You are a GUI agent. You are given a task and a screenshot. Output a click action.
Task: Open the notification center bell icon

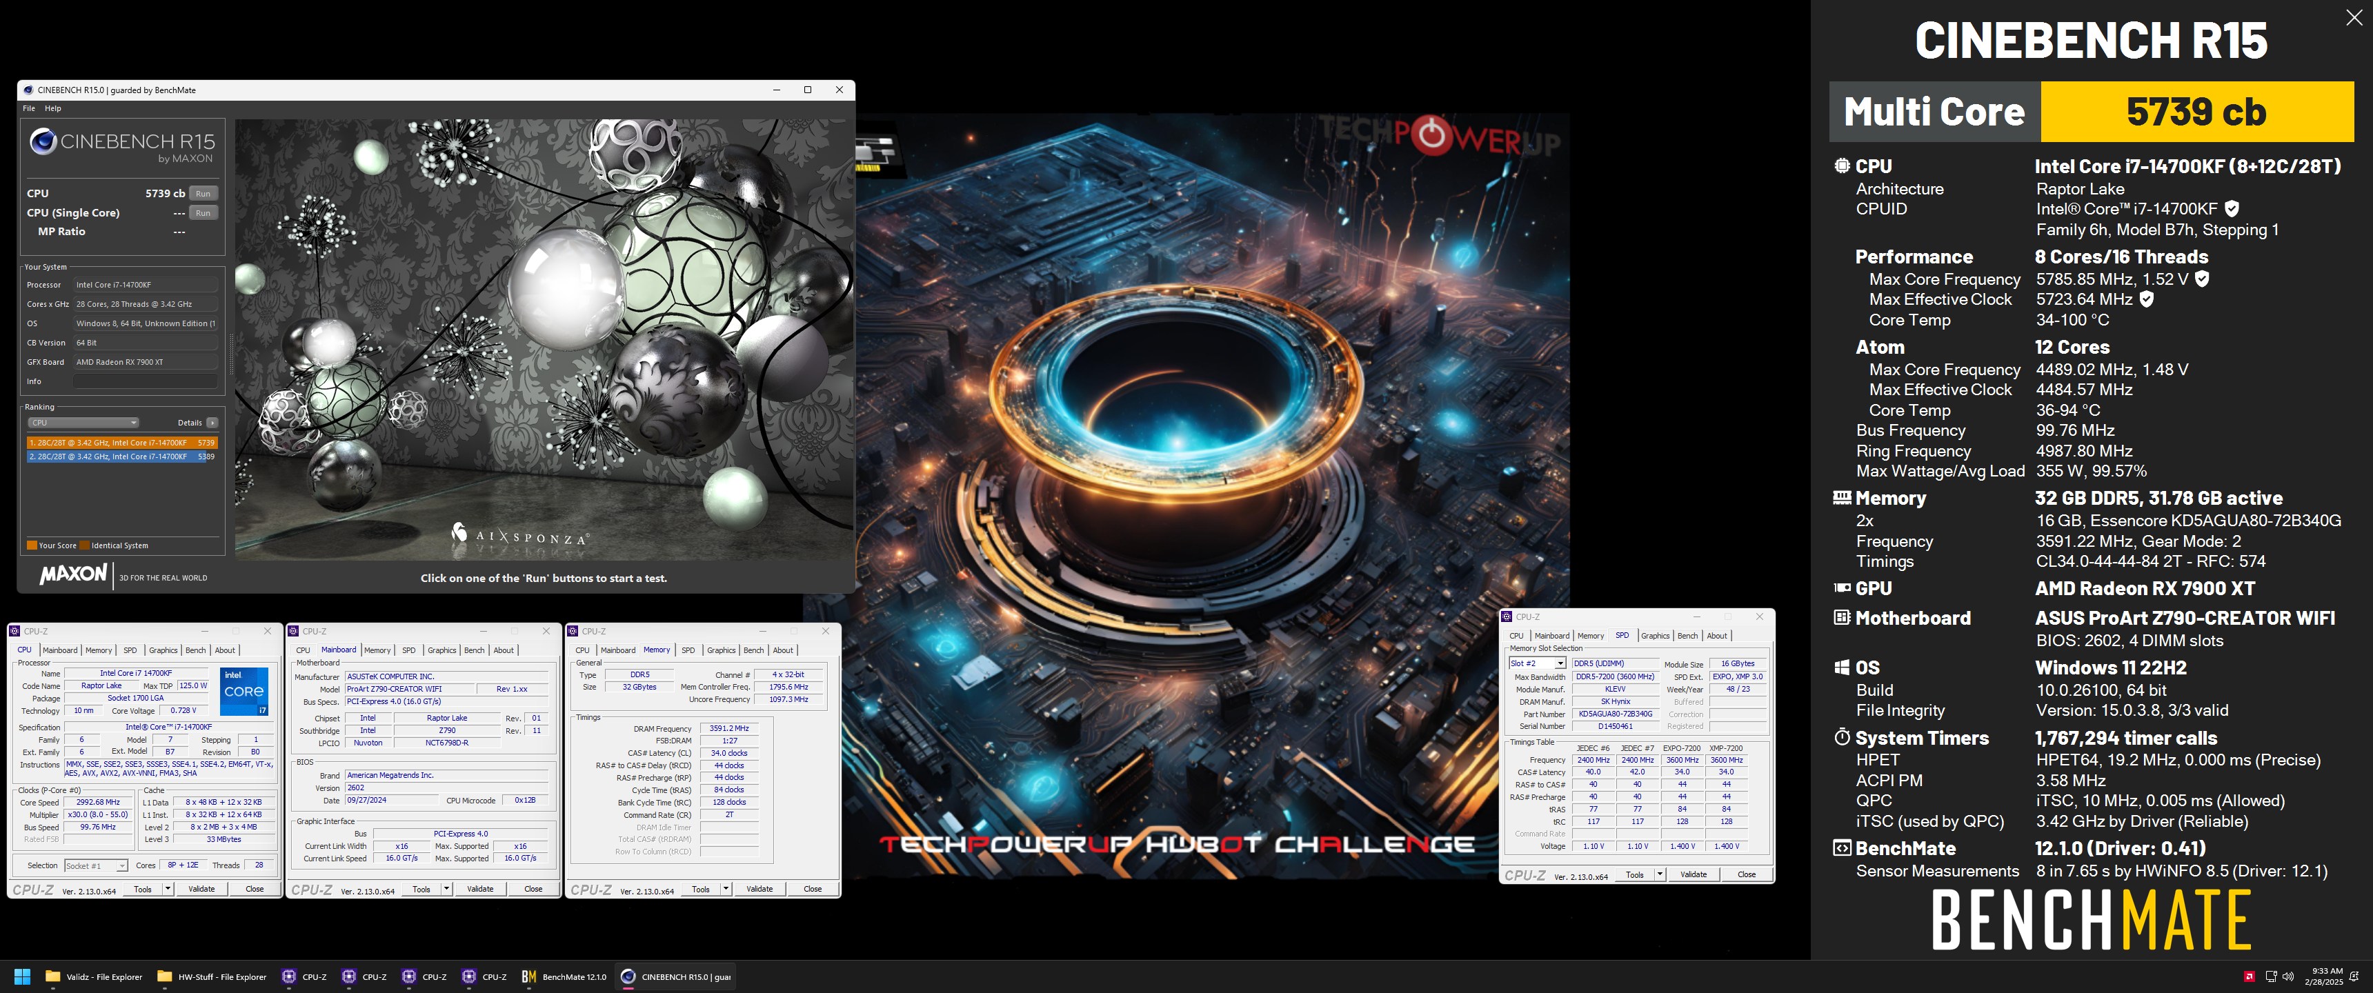point(2354,976)
